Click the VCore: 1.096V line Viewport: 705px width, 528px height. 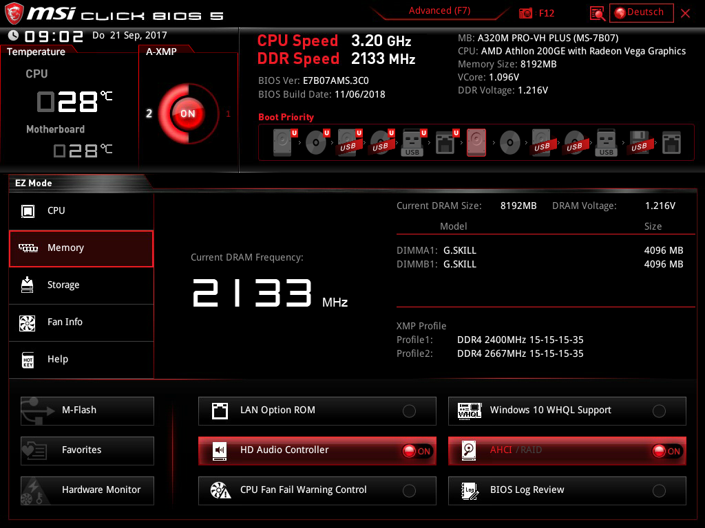tap(488, 77)
